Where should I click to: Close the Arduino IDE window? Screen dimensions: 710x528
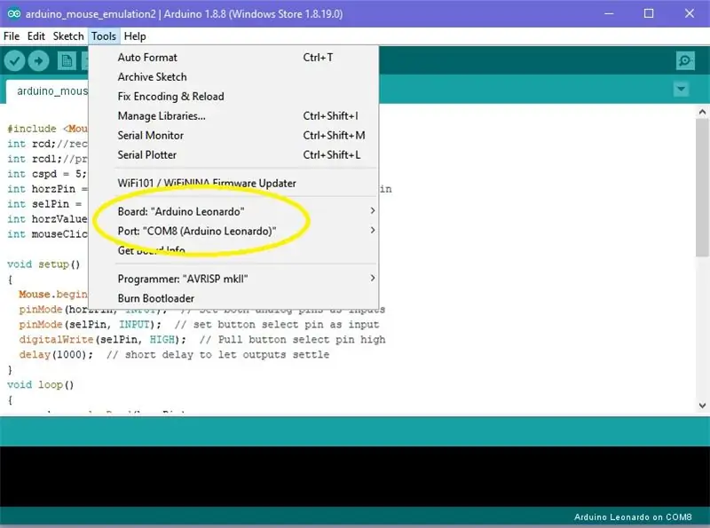click(x=690, y=13)
